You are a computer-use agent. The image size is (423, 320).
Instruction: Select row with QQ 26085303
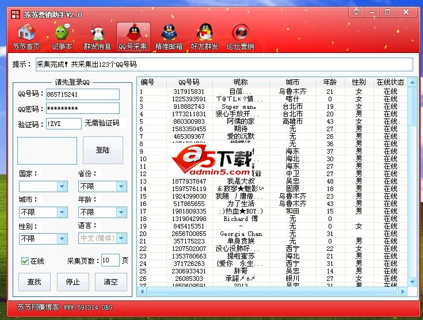[272, 279]
